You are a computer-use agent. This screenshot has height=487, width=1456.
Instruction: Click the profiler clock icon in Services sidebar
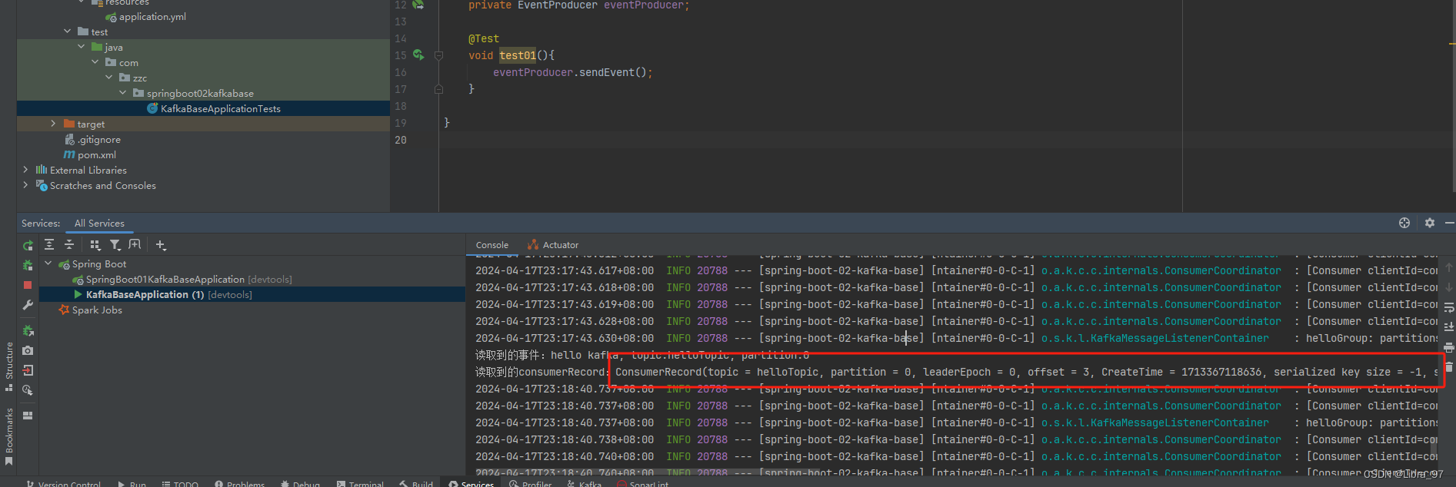28,390
